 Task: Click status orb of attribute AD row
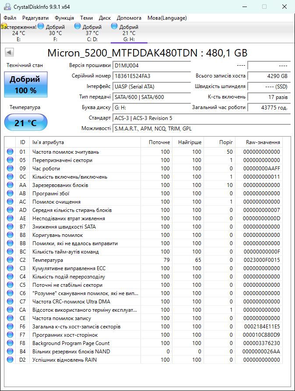pyautogui.click(x=10, y=210)
